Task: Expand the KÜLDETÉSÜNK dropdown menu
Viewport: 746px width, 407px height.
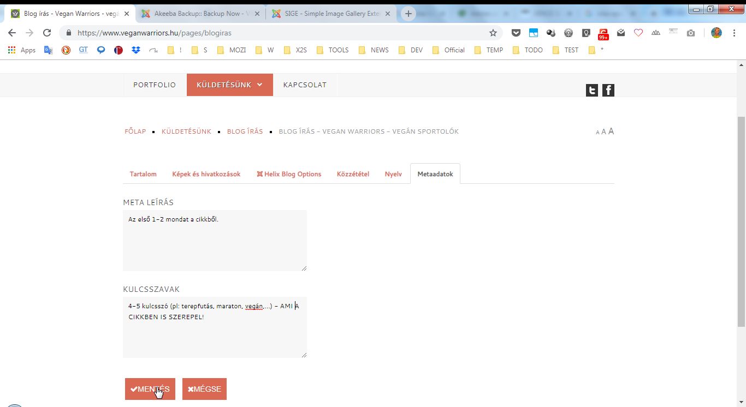Action: pos(229,85)
